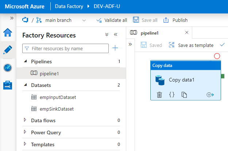Select pipeline1 in the resource tree
This screenshot has height=151, width=228.
(x=71, y=73)
